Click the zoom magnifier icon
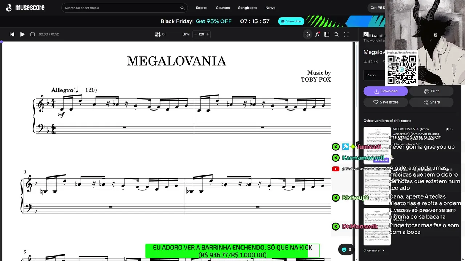 336,34
